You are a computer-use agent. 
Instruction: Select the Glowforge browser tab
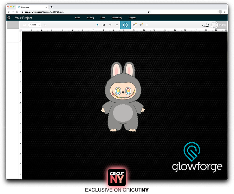tap(33, 7)
